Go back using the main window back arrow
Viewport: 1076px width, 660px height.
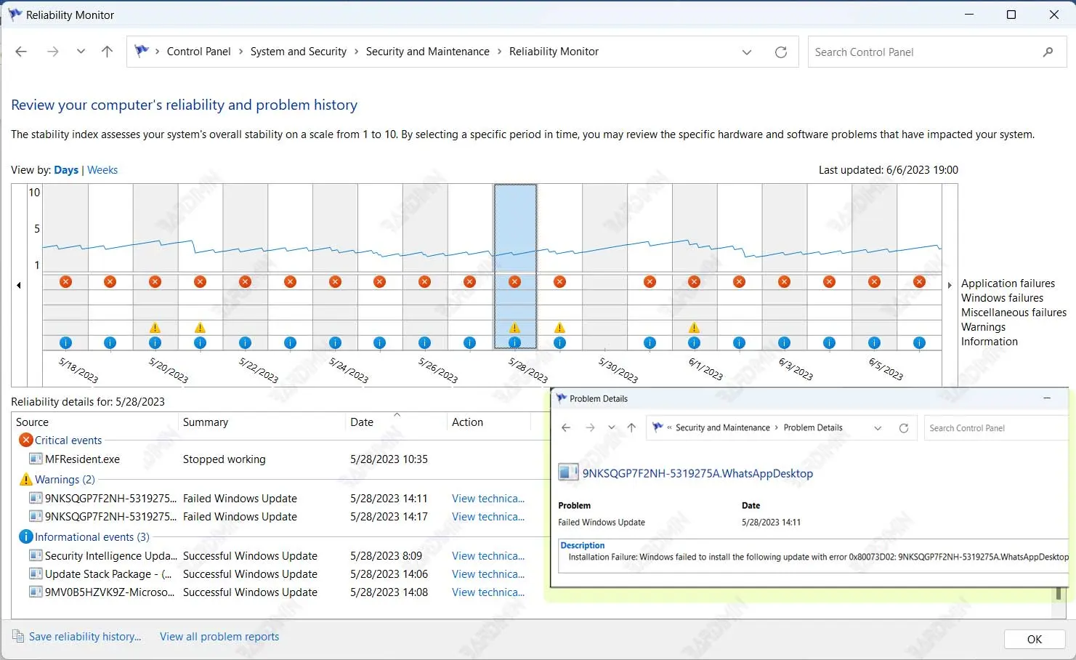coord(21,52)
